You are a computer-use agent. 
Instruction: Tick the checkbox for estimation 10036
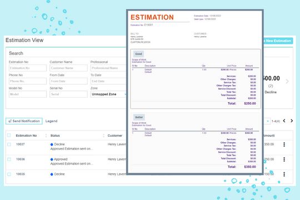click(x=9, y=159)
